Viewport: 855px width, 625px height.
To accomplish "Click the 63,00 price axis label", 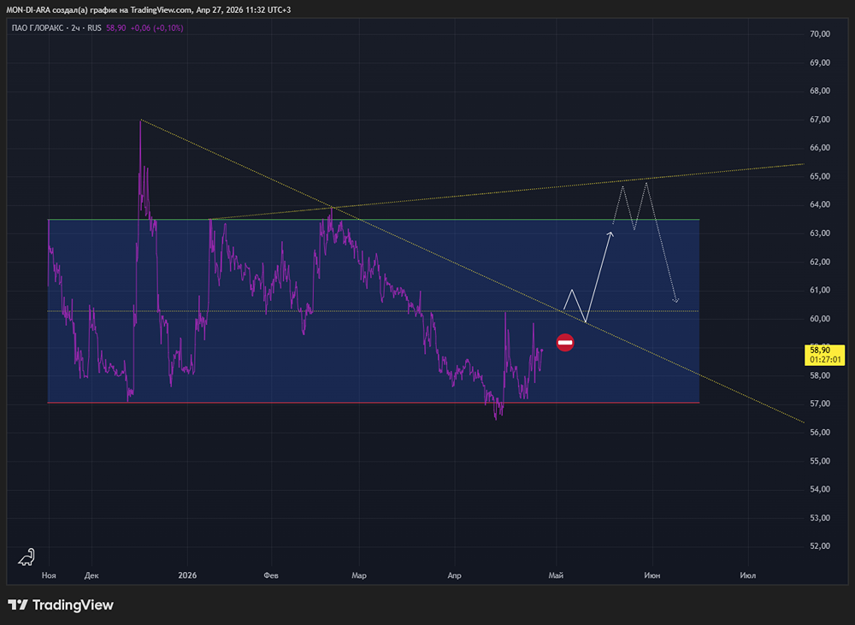I will [820, 233].
